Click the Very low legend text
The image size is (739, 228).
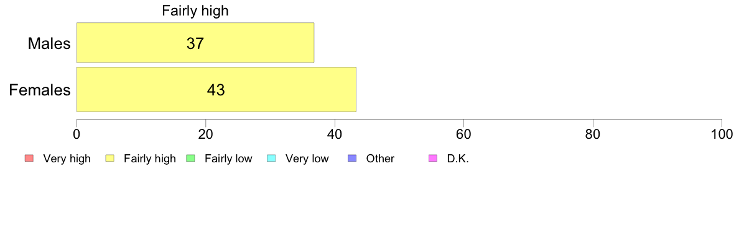click(307, 159)
